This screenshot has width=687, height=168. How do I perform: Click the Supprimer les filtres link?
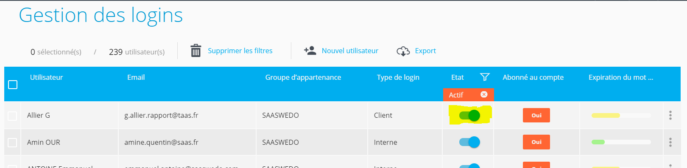tap(240, 51)
